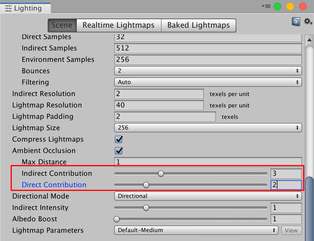The height and width of the screenshot is (241, 314).
Task: Switch to the Realtime Lightmaps tab
Action: tap(119, 25)
